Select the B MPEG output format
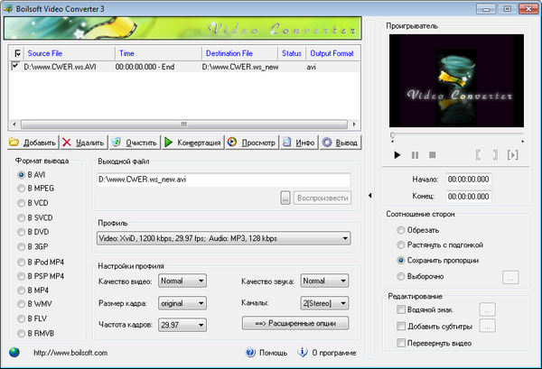 (x=23, y=189)
